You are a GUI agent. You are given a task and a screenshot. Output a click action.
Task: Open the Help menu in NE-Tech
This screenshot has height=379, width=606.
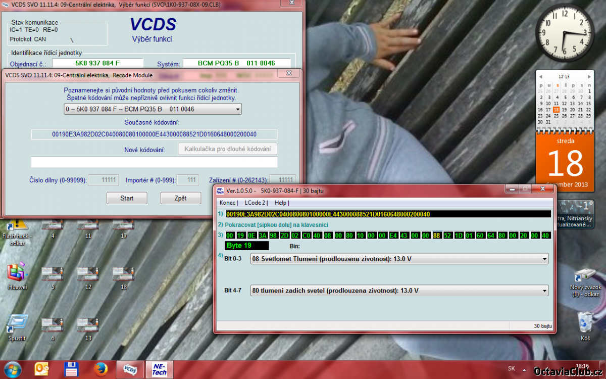coord(281,203)
